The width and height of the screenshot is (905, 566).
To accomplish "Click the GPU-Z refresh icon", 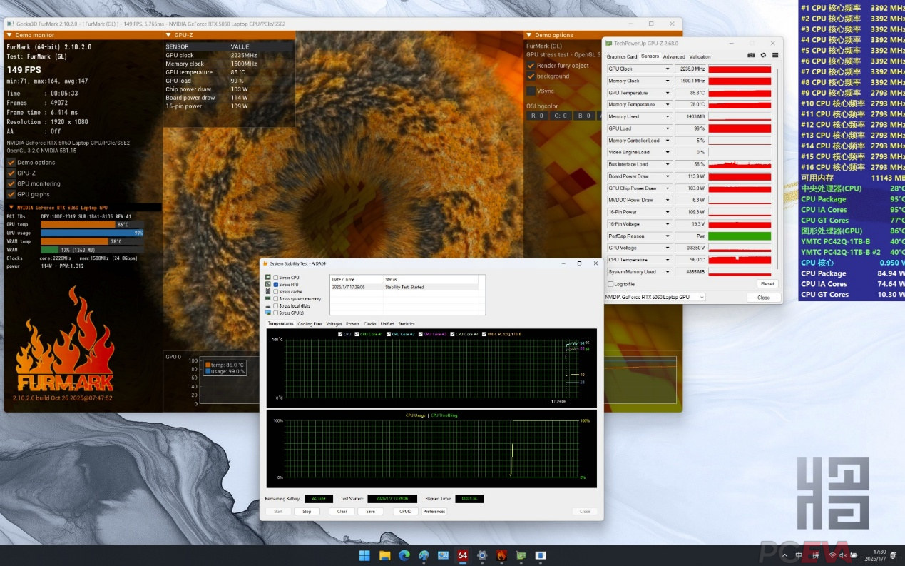I will click(x=763, y=56).
